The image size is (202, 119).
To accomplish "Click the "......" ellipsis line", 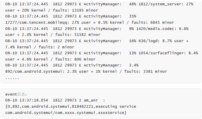I will click(x=12, y=78).
